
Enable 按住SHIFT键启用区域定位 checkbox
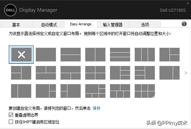(11, 122)
